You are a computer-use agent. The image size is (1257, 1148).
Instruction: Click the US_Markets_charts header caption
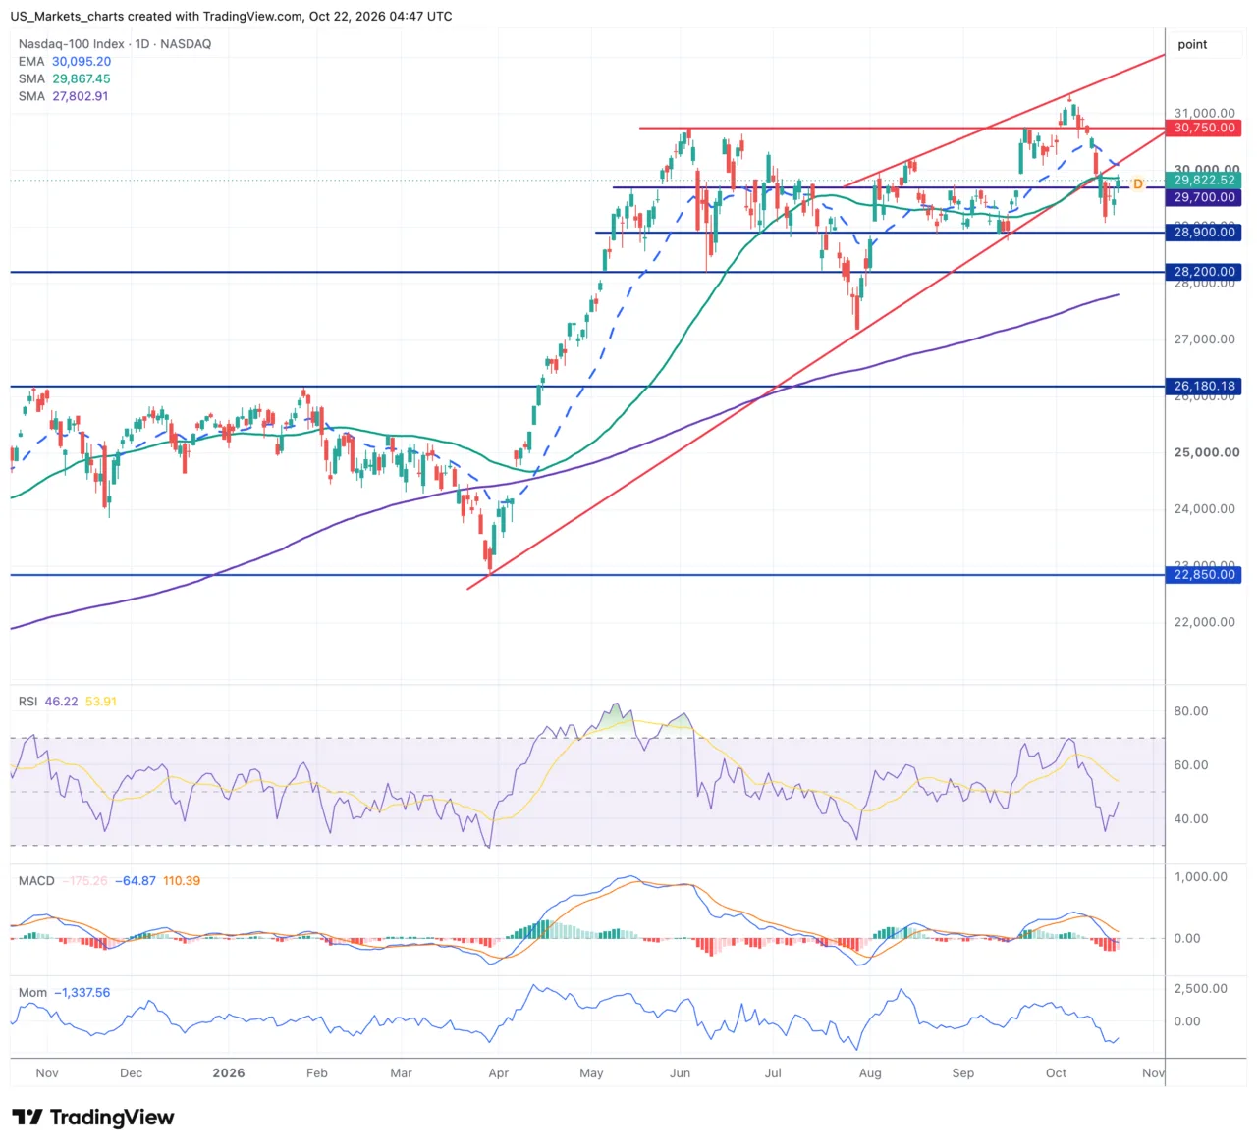tap(232, 17)
